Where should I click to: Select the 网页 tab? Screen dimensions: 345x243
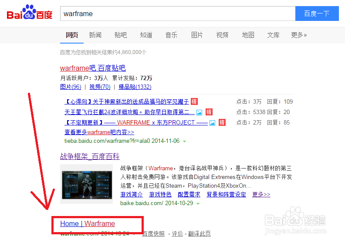click(x=72, y=35)
